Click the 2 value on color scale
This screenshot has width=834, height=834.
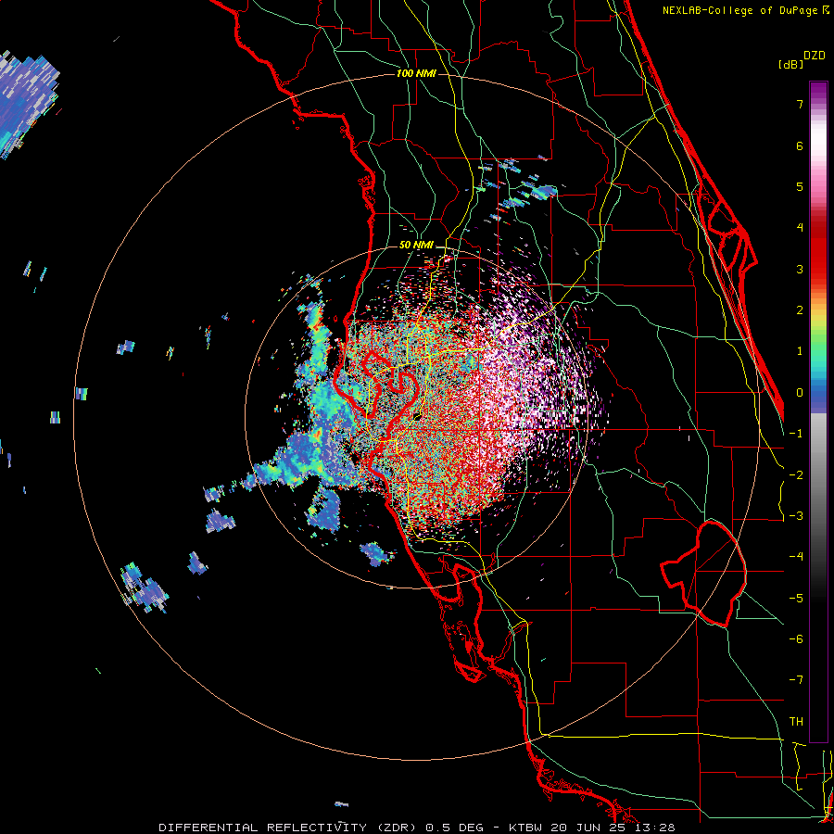800,310
